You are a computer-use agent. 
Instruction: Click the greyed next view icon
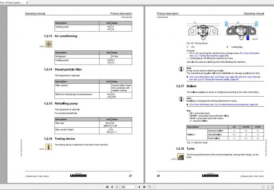154,187
